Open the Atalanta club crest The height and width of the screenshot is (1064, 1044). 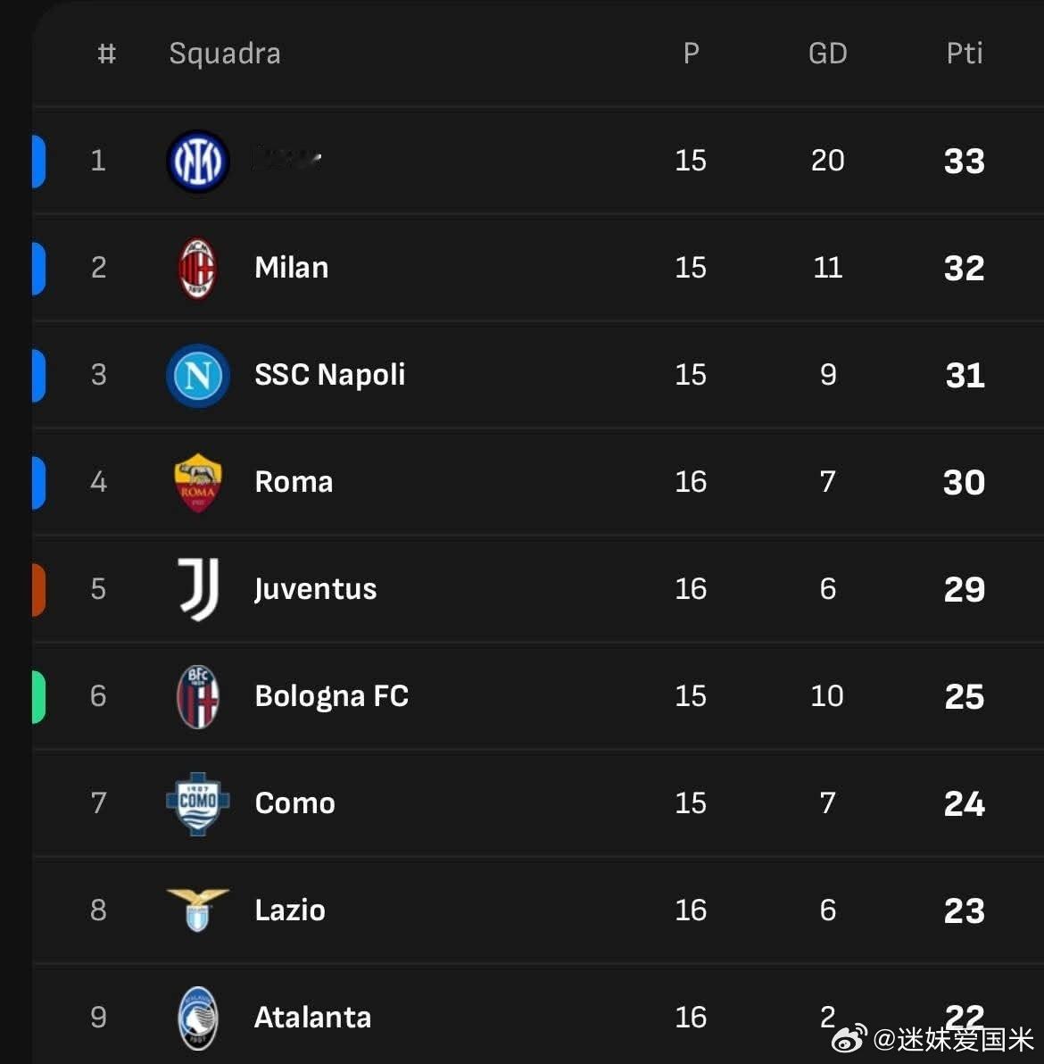198,1018
